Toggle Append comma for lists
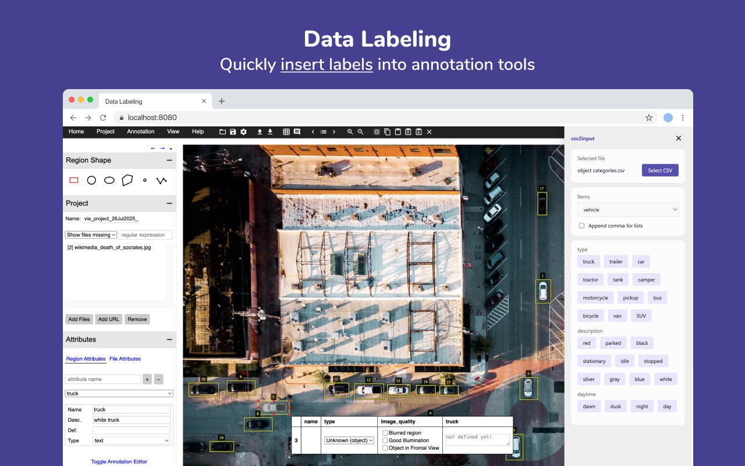The height and width of the screenshot is (466, 745). click(581, 225)
